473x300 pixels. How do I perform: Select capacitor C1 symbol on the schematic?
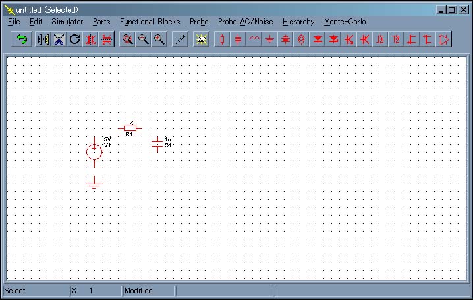click(157, 144)
